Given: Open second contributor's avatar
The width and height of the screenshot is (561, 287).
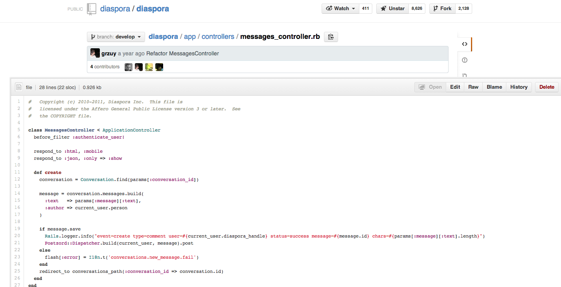Looking at the screenshot, I should tap(139, 67).
